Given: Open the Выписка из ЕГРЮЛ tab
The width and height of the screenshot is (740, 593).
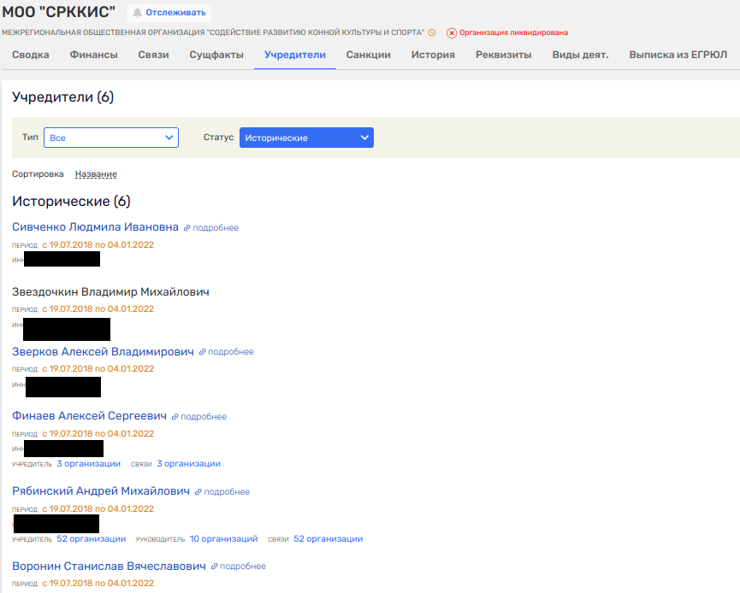Looking at the screenshot, I should point(678,55).
